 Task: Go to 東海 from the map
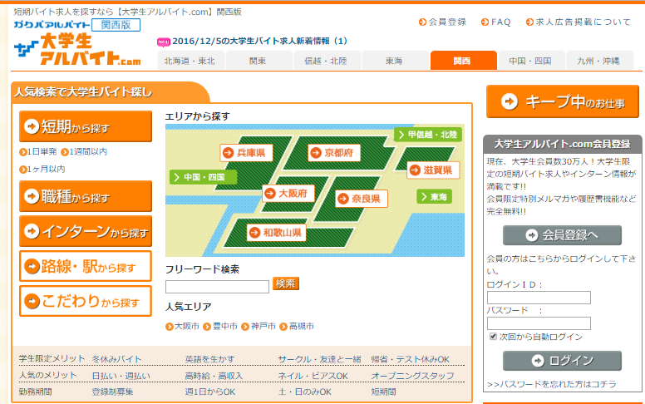point(435,197)
